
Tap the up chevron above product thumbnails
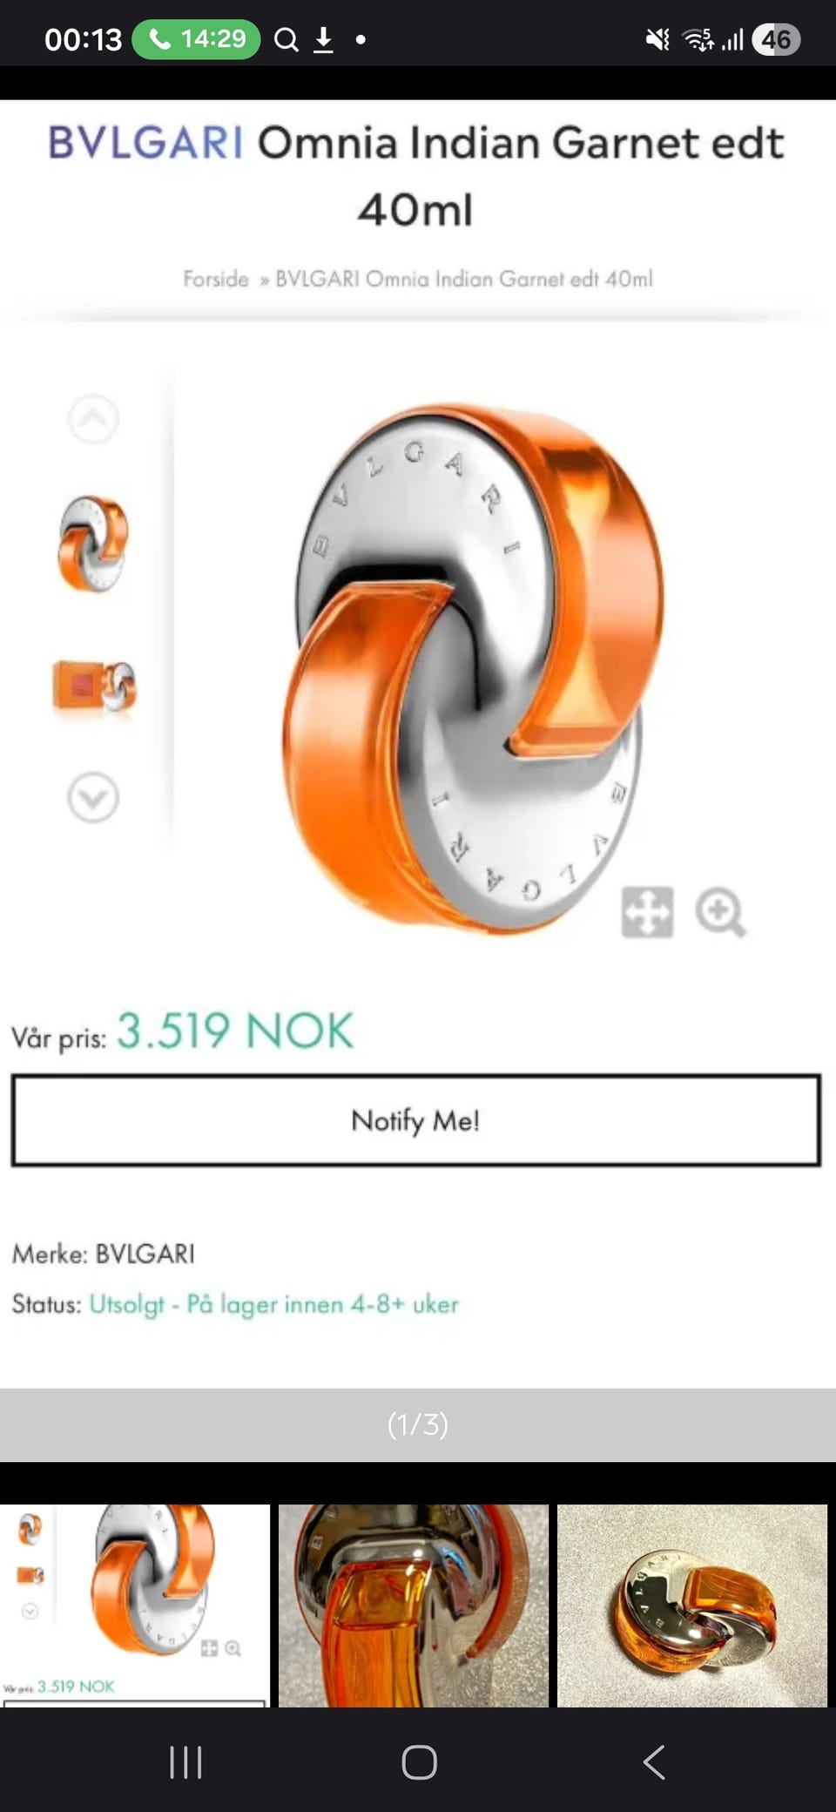[x=93, y=419]
